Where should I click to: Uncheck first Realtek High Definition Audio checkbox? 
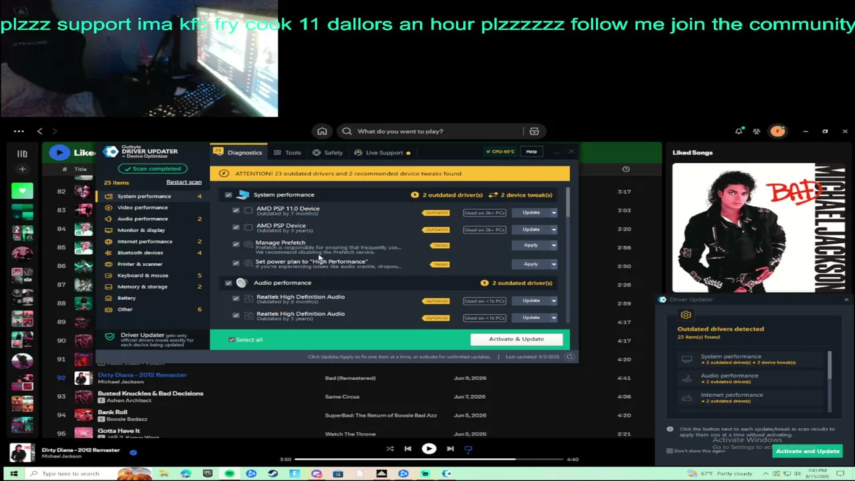[236, 298]
